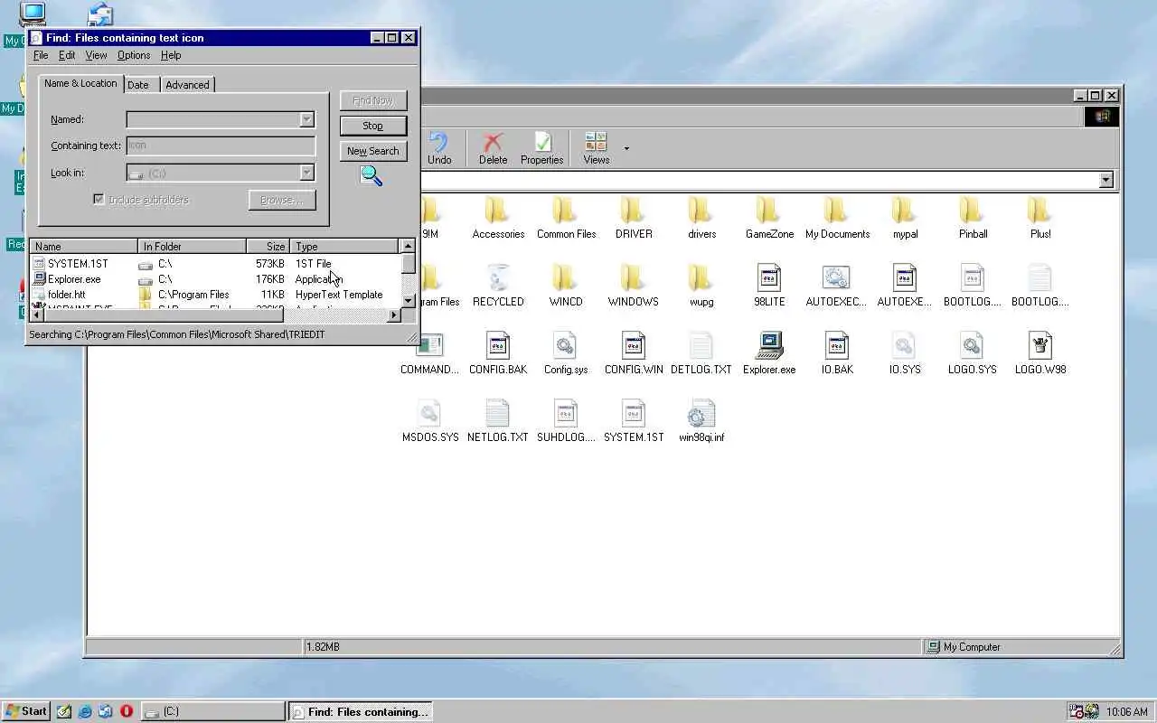Select the LOGO.W98 file
The width and height of the screenshot is (1157, 723).
point(1040,354)
